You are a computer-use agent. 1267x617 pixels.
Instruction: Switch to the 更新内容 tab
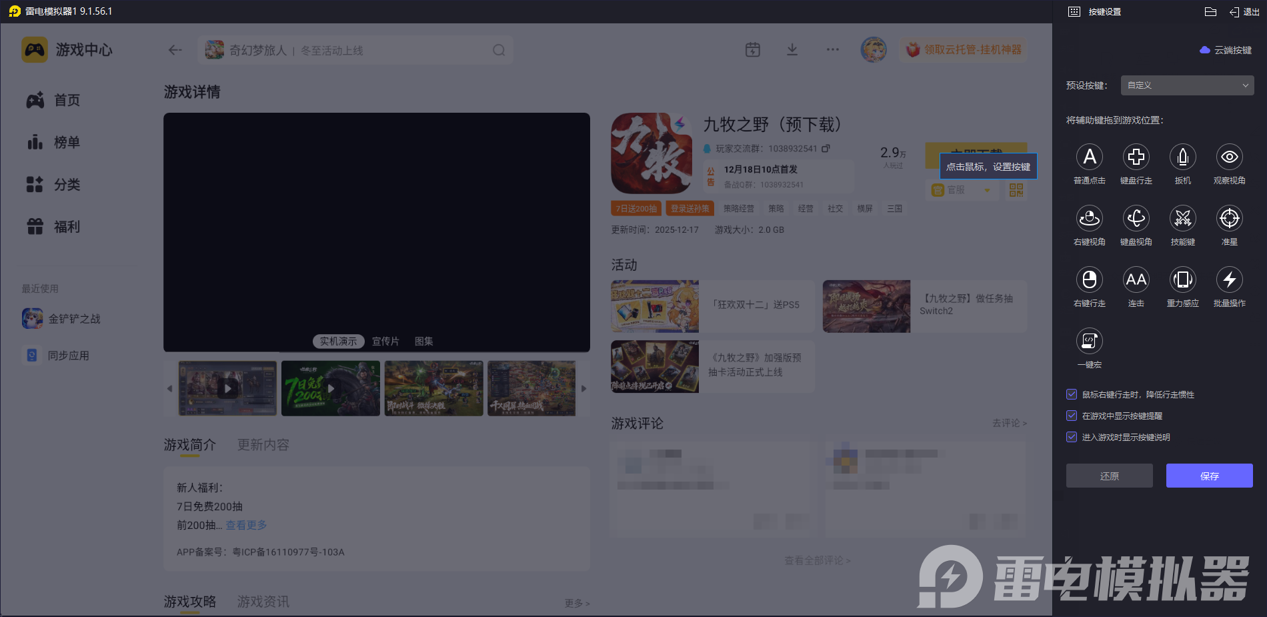click(x=263, y=445)
